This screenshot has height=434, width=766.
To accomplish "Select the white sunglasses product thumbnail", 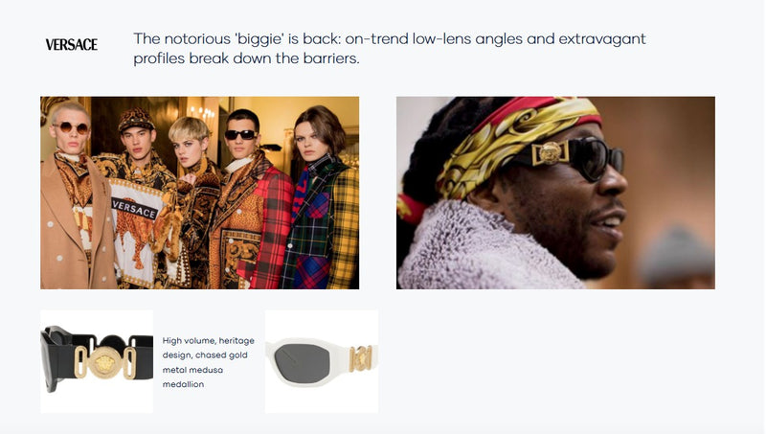I will [x=322, y=362].
